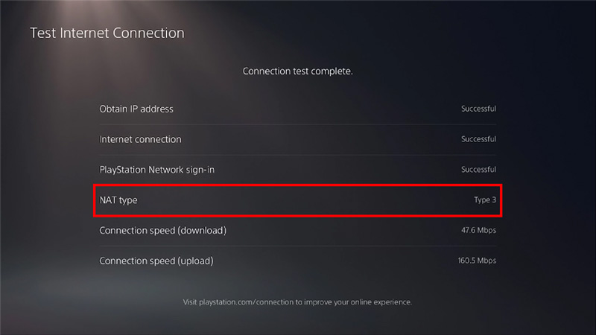Open the playstation.com/connection link text
Screen dimensions: 596x335
(247, 302)
